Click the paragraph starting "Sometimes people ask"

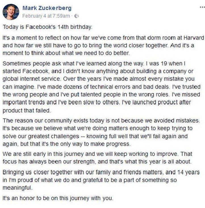coord(102,87)
